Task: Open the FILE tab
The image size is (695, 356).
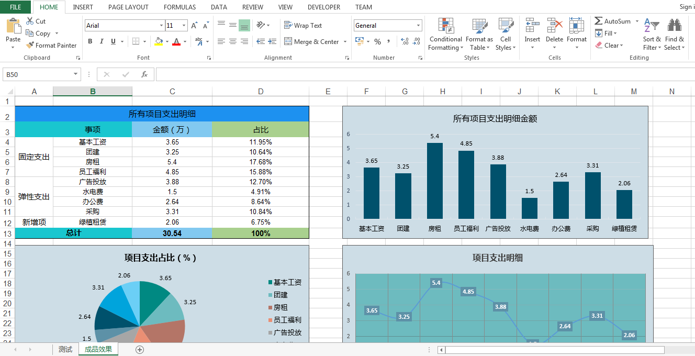Action: (16, 7)
